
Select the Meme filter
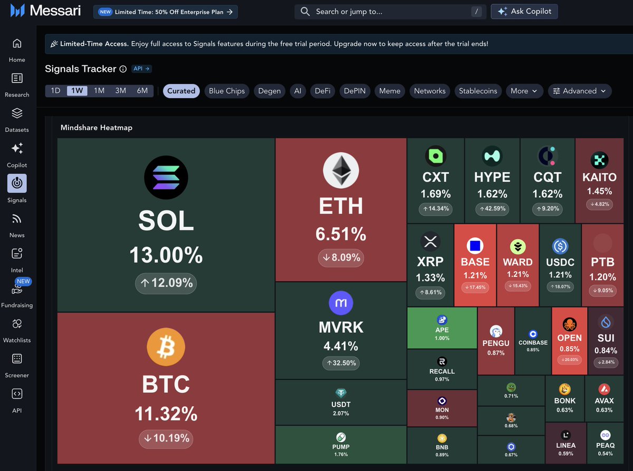pyautogui.click(x=390, y=91)
